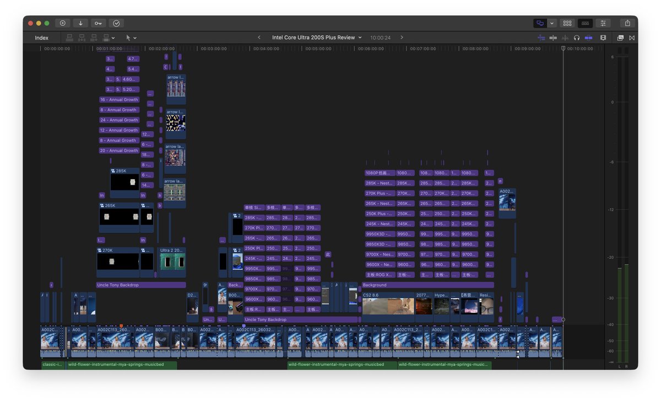Select the 250K Plus -... title
Image resolution: width=661 pixels, height=400 pixels.
coord(380,214)
